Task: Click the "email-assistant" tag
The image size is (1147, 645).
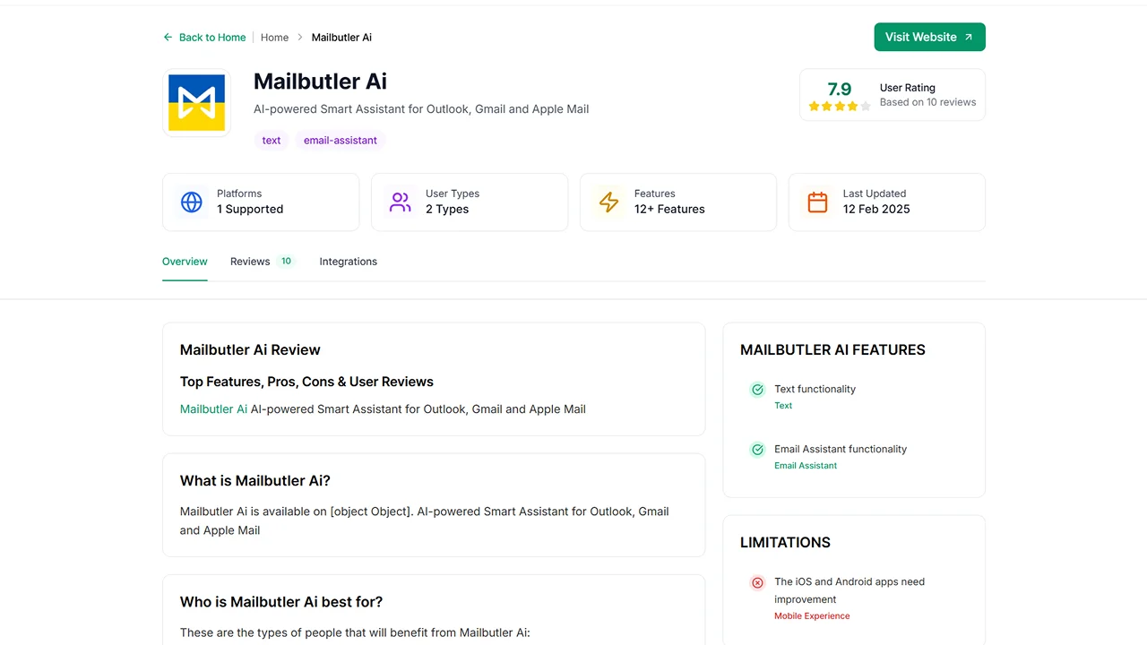Action: pyautogui.click(x=341, y=141)
